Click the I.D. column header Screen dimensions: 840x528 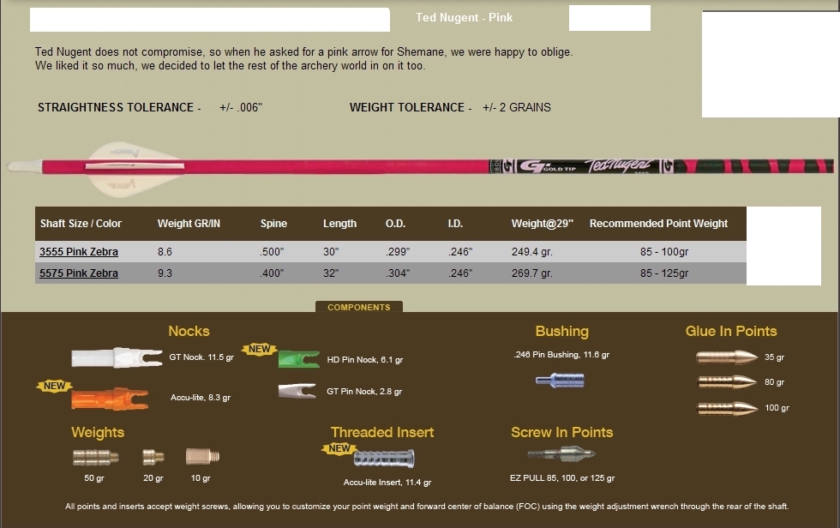click(455, 224)
